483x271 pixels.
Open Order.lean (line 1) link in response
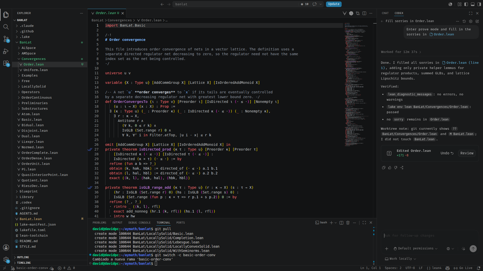tap(460, 63)
